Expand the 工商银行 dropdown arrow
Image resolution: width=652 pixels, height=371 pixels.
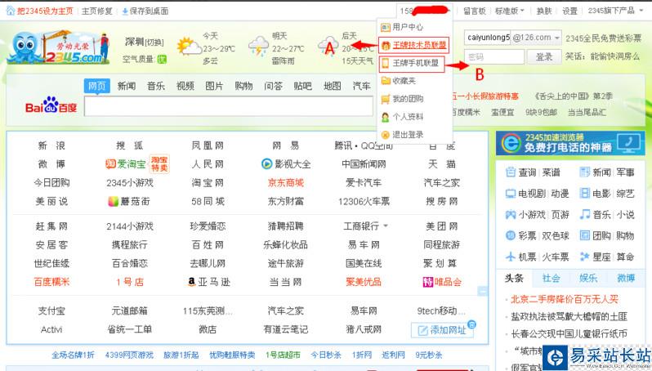tap(386, 226)
